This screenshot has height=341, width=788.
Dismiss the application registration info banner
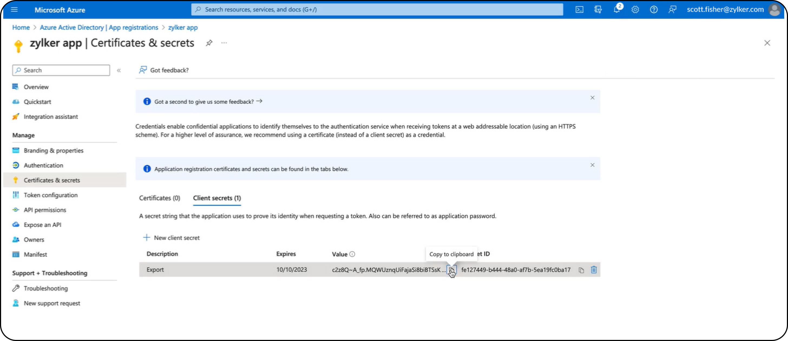tap(592, 165)
